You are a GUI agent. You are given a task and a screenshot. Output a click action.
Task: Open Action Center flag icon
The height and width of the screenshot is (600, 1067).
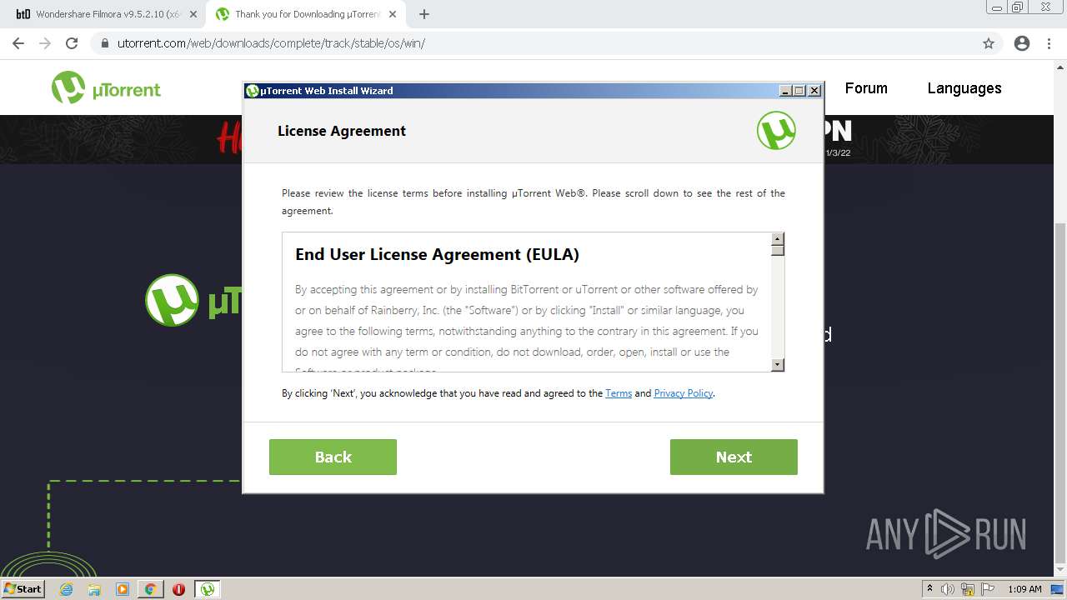click(x=988, y=589)
